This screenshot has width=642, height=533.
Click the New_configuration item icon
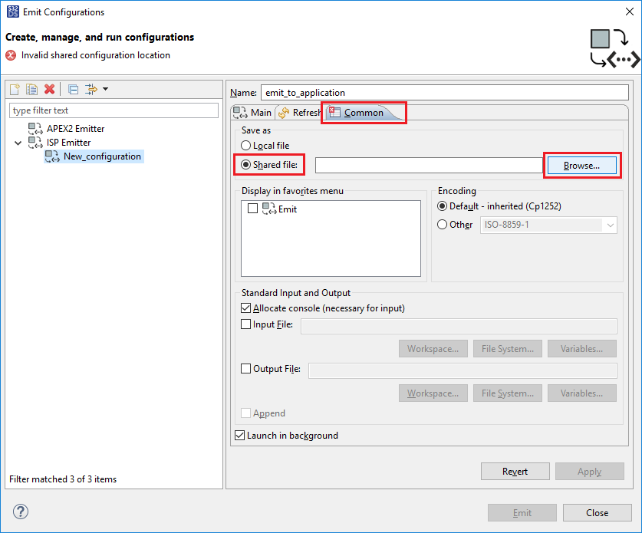pos(52,156)
